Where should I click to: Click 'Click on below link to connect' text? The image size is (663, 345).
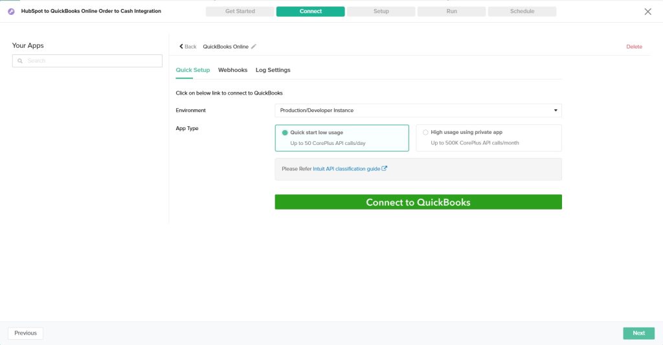[x=229, y=93]
